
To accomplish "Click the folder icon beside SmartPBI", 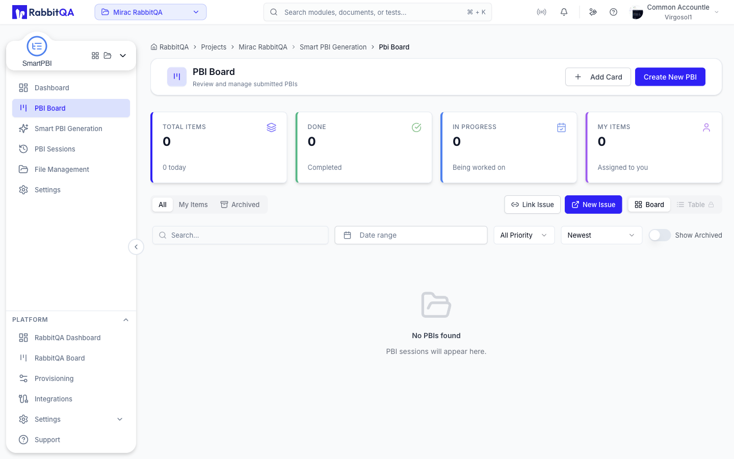I will tap(108, 56).
